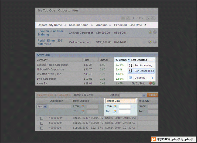Viewport: 197px width, 143px height.
Task: Click red remove icon in Alcoa row
Action: coord(150,83)
